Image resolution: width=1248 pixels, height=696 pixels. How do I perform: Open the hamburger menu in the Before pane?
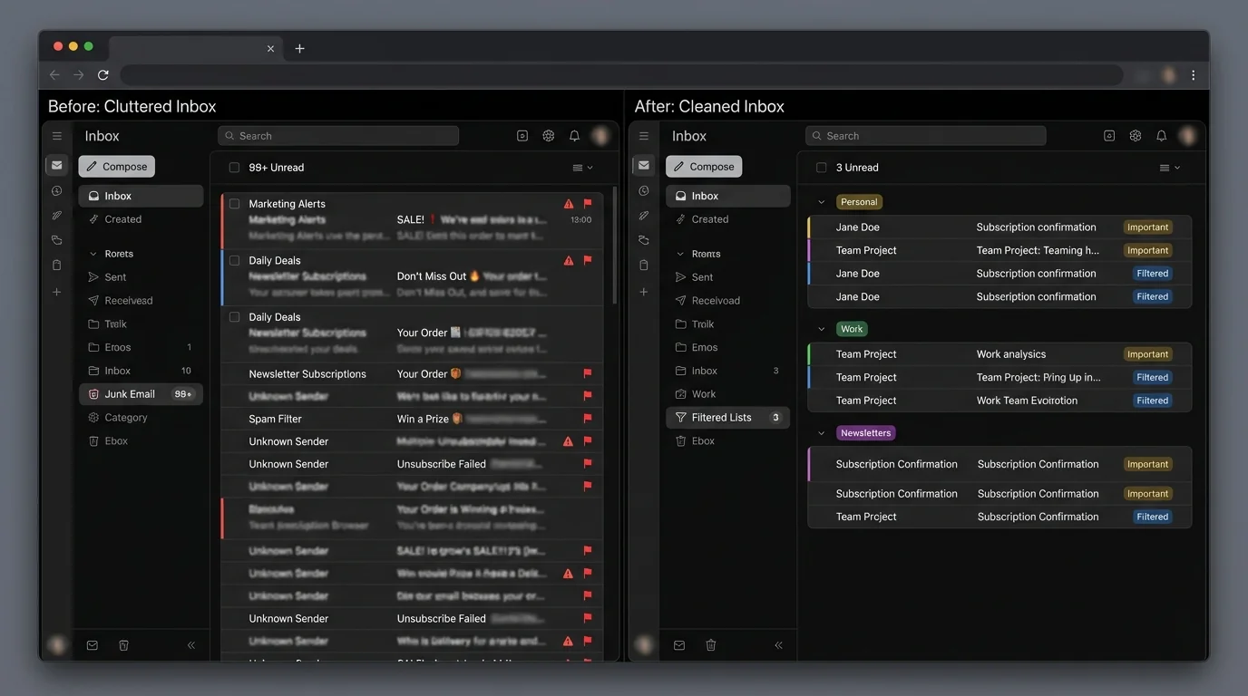pos(57,136)
